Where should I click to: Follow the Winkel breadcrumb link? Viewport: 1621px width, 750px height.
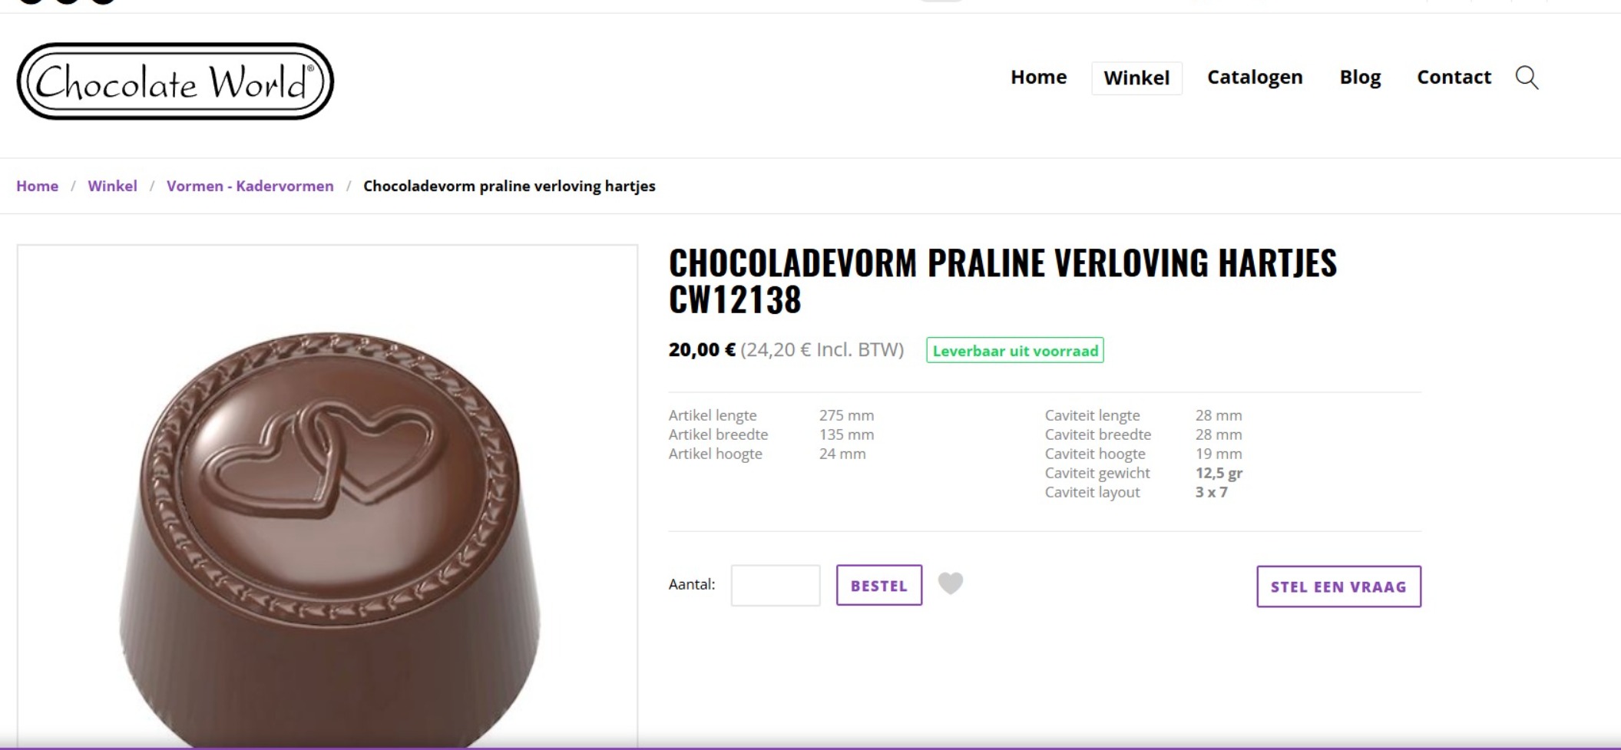[x=112, y=186]
